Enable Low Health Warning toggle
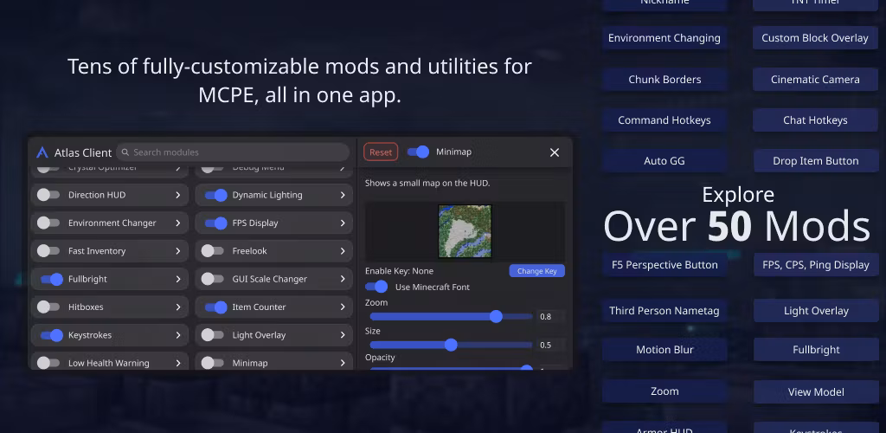Screen dimensions: 886x433 pos(48,363)
